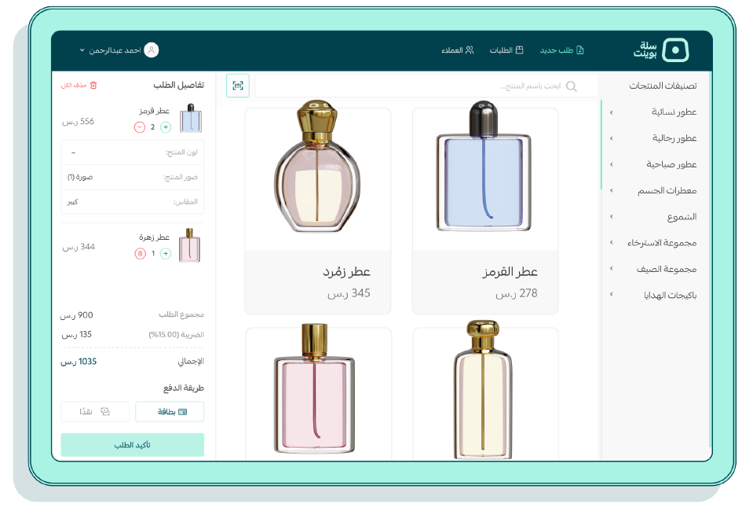
Task: Focus the product name search field
Action: click(x=426, y=86)
